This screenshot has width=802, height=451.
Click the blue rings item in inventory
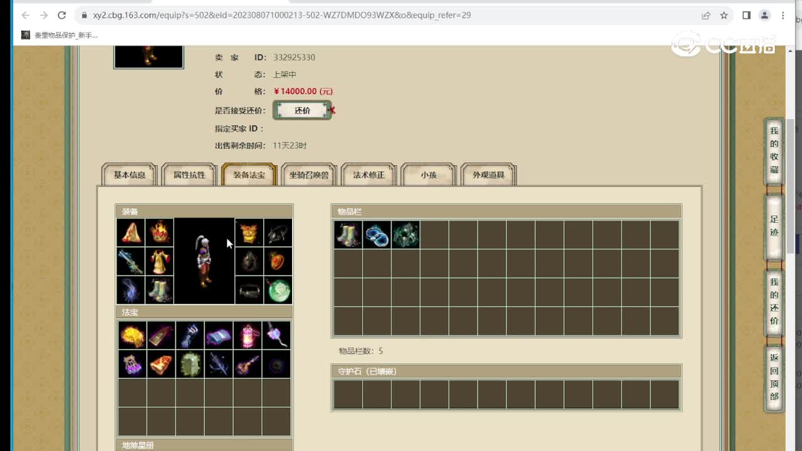tap(377, 234)
